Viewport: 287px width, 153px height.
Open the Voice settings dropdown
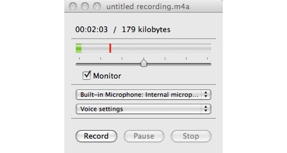point(140,109)
